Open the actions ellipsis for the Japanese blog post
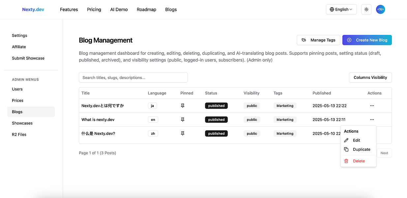 click(x=372, y=106)
